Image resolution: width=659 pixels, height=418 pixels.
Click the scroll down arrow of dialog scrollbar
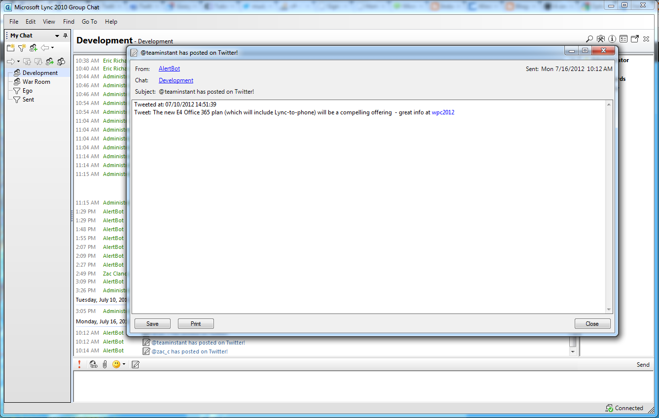coord(609,309)
